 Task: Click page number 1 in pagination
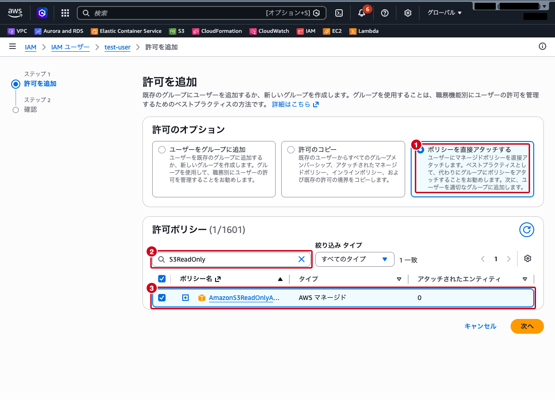pos(496,259)
